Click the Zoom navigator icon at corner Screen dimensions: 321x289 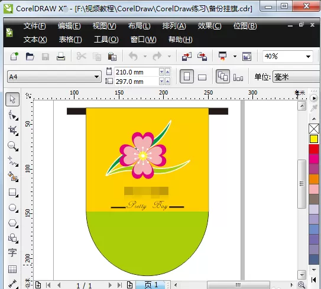coord(301,285)
